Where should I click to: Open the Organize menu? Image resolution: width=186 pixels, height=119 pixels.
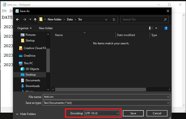tap(25, 28)
